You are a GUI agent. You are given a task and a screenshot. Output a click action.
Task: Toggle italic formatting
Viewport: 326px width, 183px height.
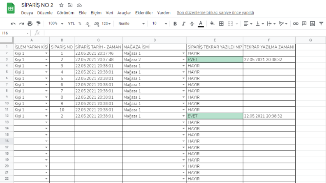pyautogui.click(x=183, y=24)
